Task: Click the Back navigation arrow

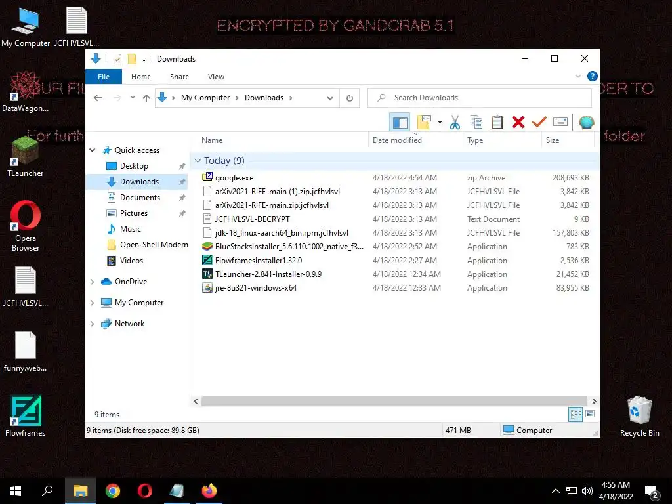Action: point(98,98)
